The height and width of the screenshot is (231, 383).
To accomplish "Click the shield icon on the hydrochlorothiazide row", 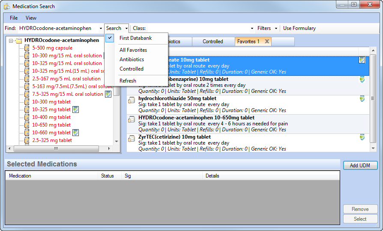I will click(362, 98).
